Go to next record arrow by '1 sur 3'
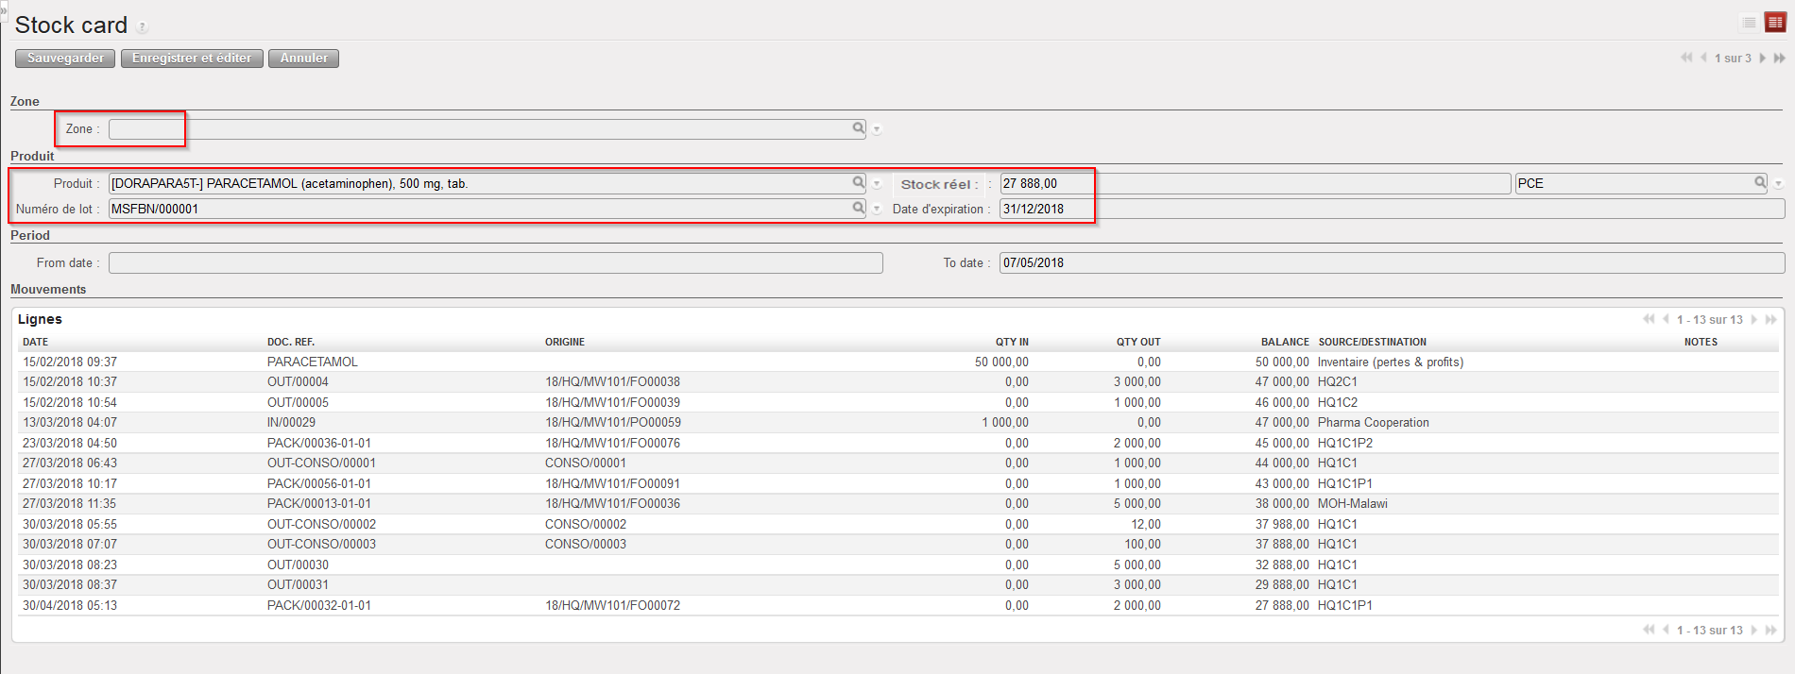1795x674 pixels. point(1763,59)
